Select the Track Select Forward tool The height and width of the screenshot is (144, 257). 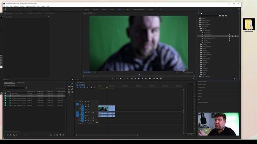[x=72, y=84]
